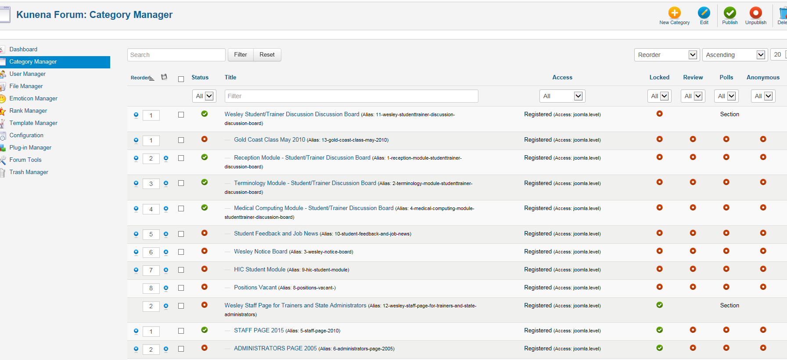This screenshot has height=360, width=787.
Task: Expand the Ascending sort direction dropdown
Action: [735, 55]
